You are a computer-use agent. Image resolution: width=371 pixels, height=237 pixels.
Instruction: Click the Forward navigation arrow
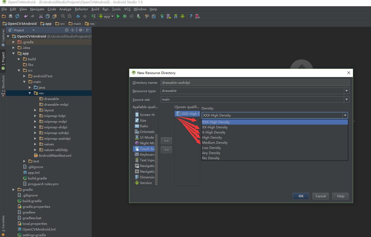85,16
